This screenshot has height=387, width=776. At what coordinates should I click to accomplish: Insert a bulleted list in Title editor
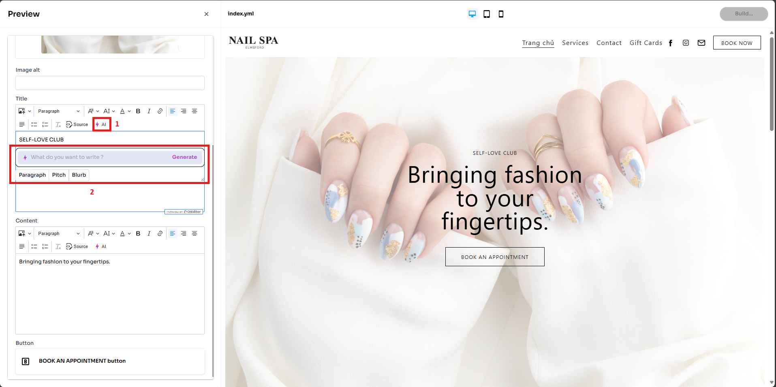coord(34,124)
